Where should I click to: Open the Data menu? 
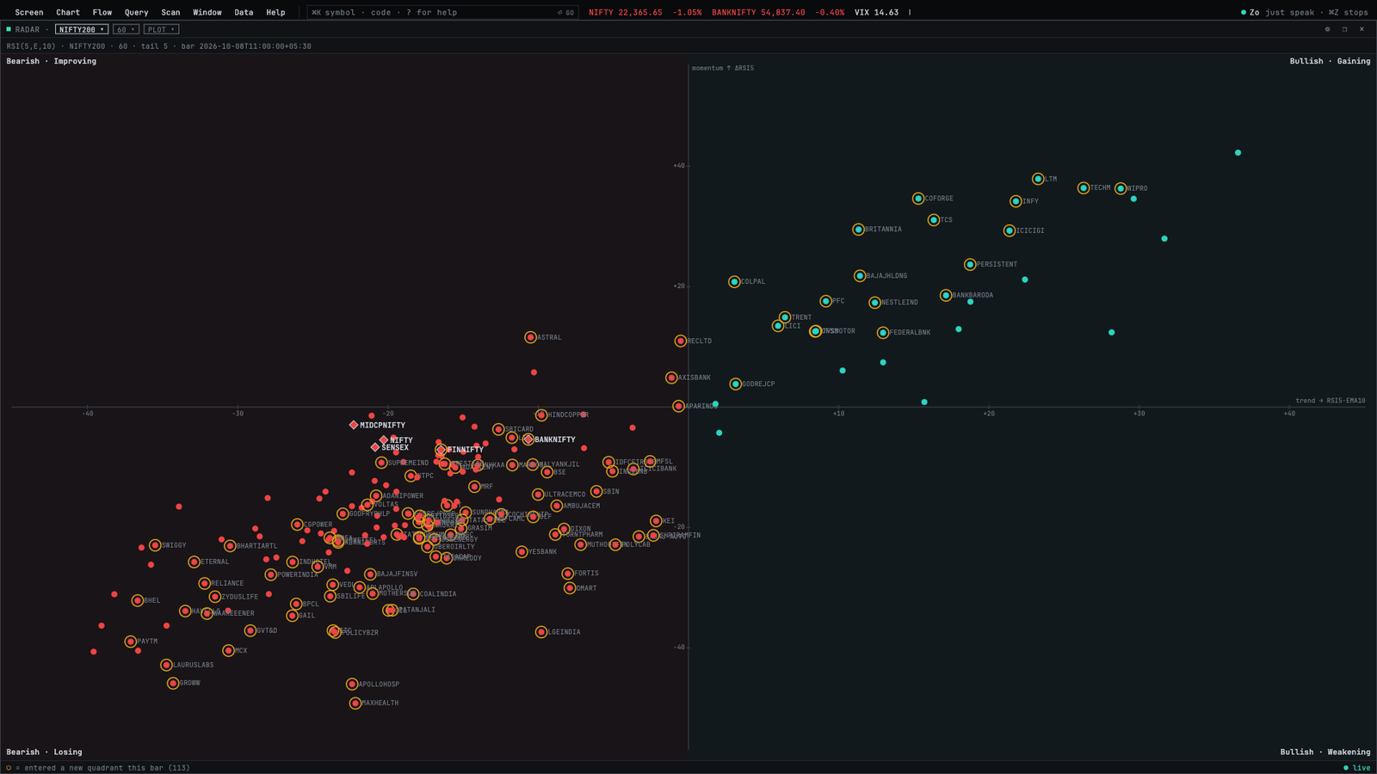[244, 12]
